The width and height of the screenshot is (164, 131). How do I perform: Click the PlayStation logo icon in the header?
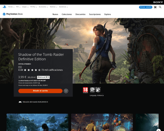pyautogui.click(x=4, y=7)
